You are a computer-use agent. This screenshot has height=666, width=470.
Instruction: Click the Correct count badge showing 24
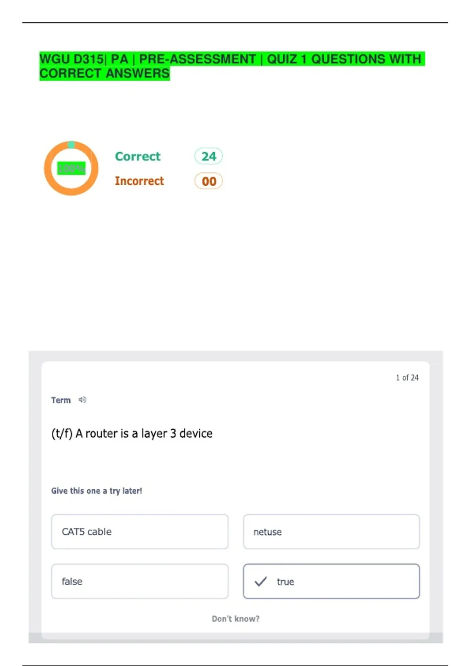coord(208,156)
